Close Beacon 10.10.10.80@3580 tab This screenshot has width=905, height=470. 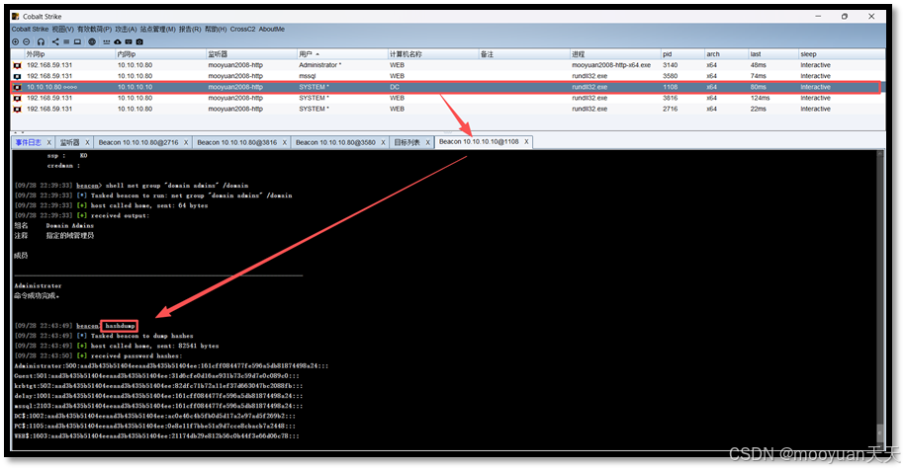pos(383,143)
